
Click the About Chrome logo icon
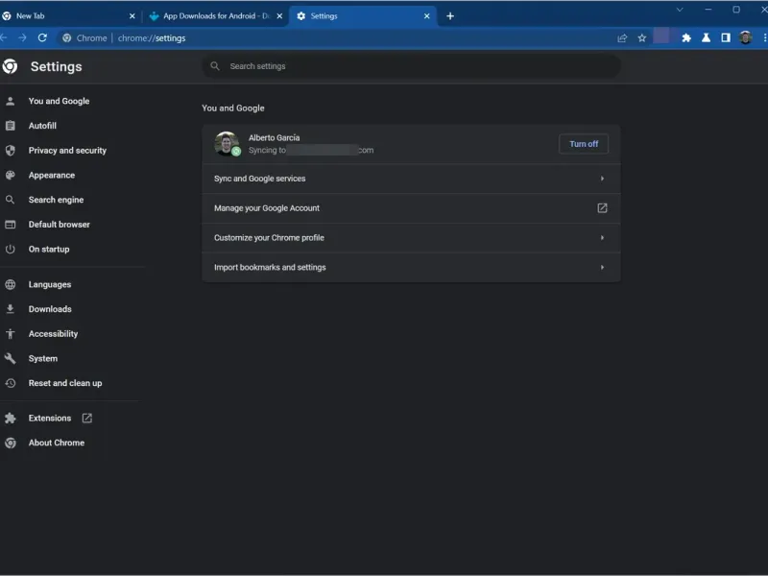coord(10,443)
